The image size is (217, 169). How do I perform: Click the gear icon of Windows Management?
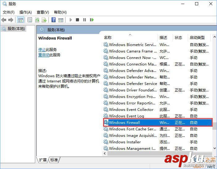point(106,148)
